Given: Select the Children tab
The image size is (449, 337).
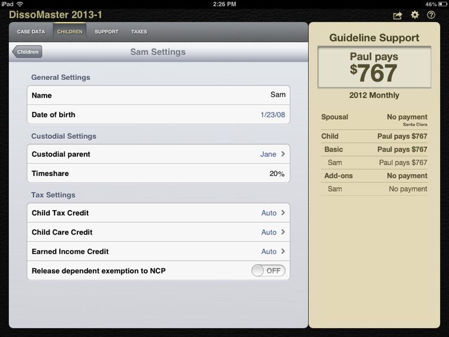Looking at the screenshot, I should [69, 32].
